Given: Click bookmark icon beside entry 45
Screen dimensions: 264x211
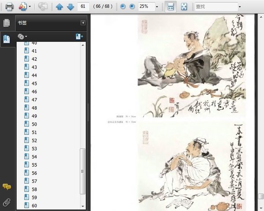Looking at the screenshot, I should (x=26, y=83).
